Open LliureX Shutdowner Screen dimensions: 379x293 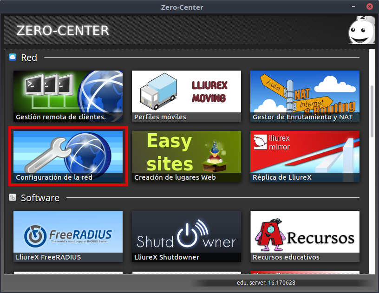[x=186, y=236]
